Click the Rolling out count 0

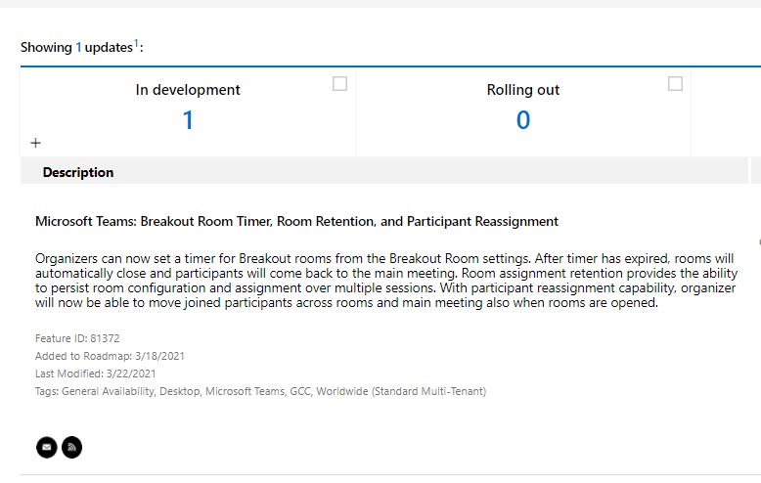point(523,120)
